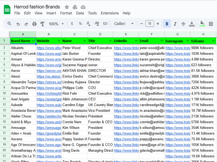Select the cell containing Philippe Colin
The width and height of the screenshot is (217, 162).
tap(74, 88)
